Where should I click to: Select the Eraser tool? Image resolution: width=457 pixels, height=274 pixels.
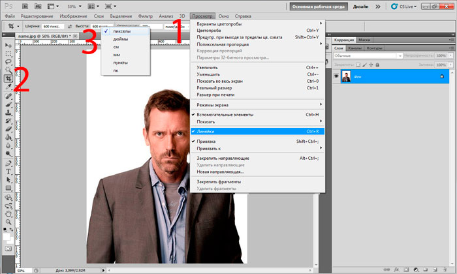tap(8, 129)
